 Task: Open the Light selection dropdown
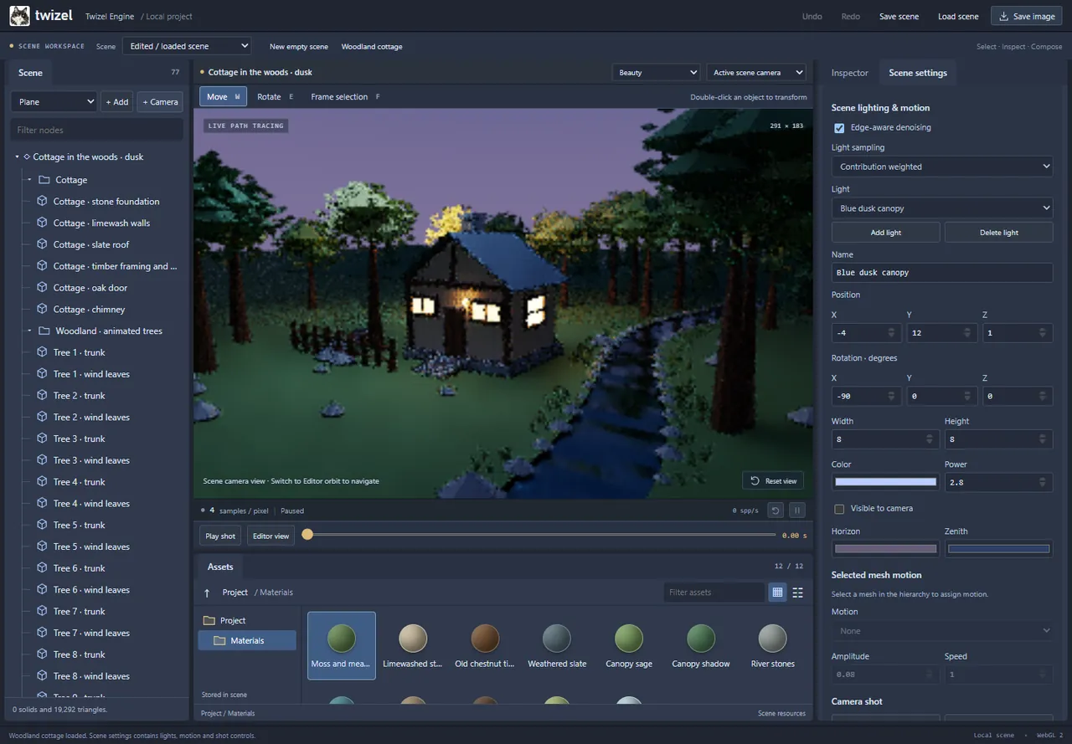coord(942,208)
